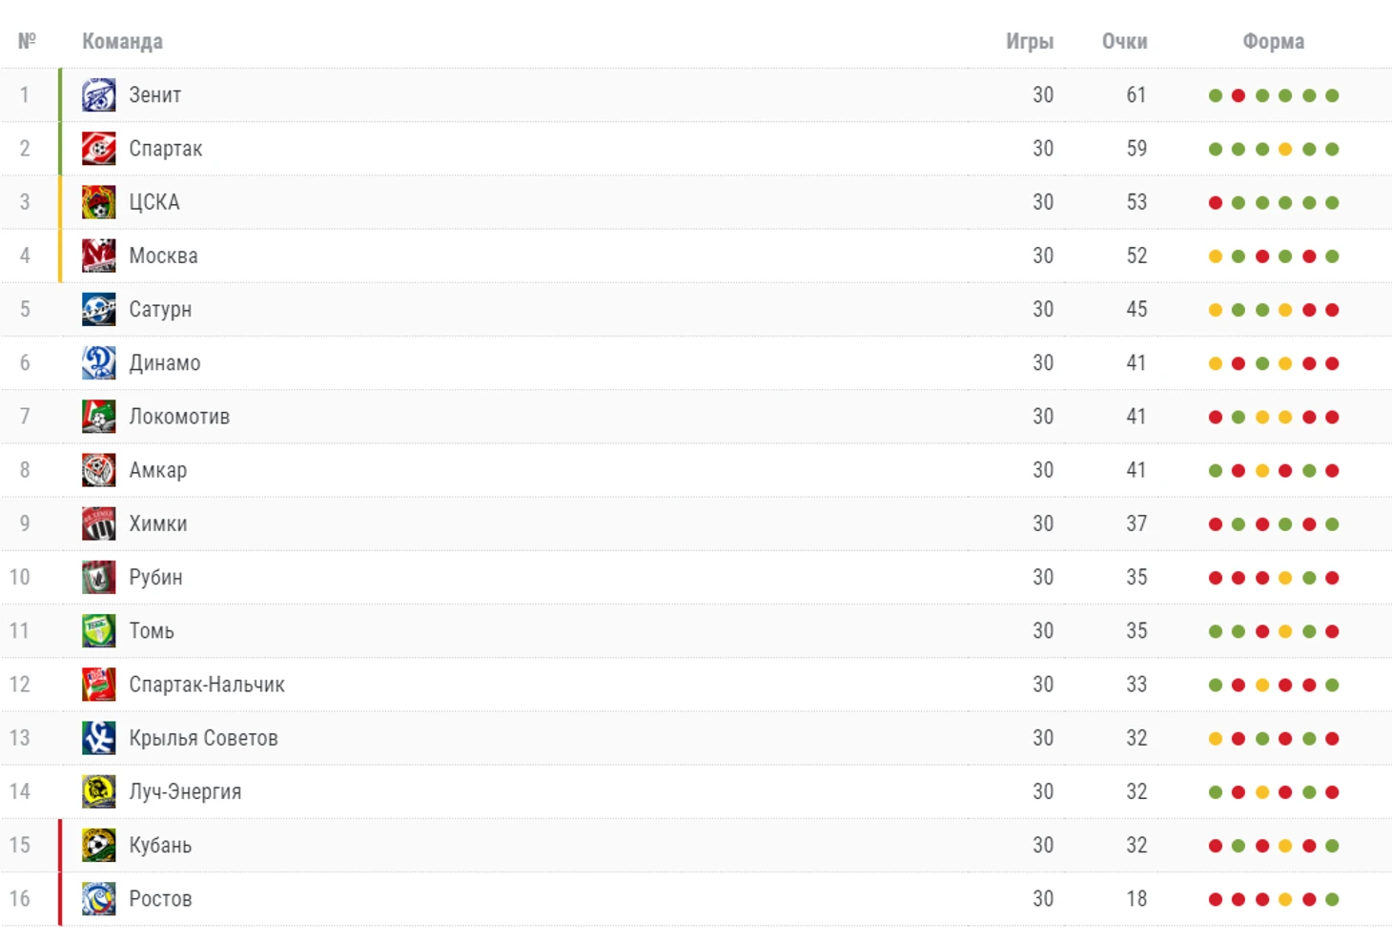Sort table by Очки column header

pyautogui.click(x=1124, y=42)
